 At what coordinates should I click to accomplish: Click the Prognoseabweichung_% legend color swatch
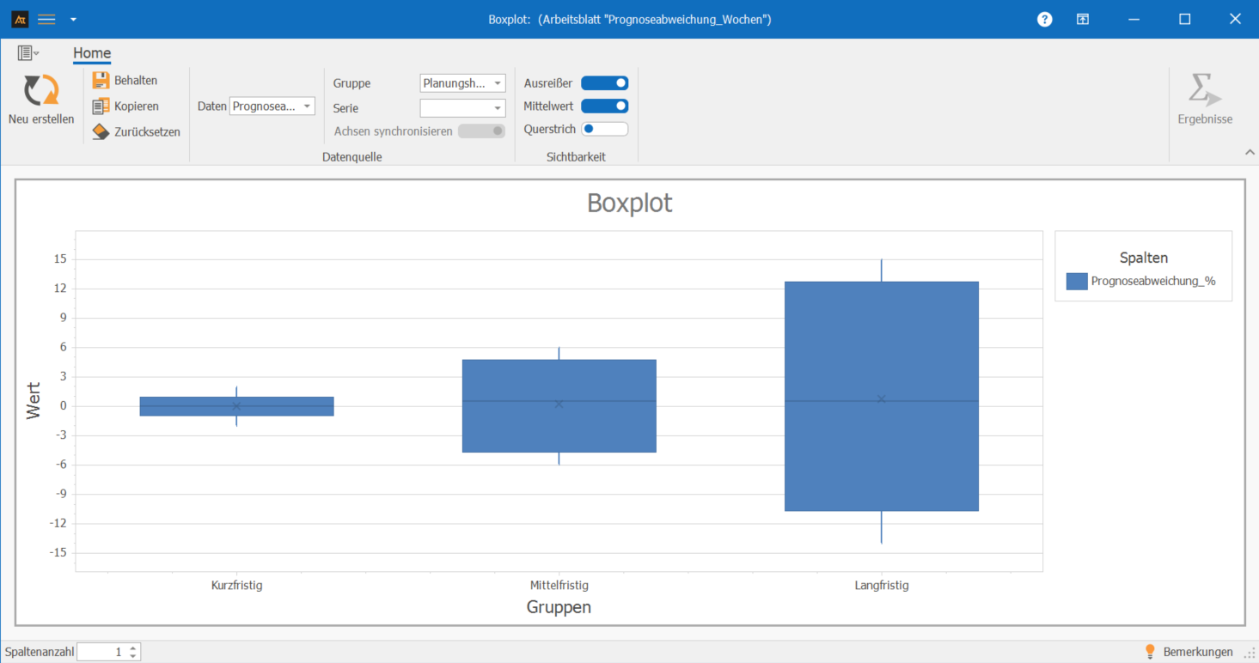tap(1077, 281)
